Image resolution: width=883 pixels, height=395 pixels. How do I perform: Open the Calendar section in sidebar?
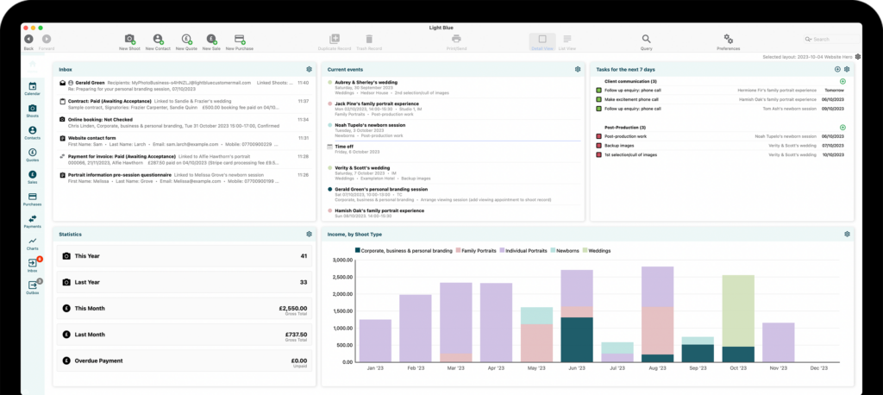(32, 88)
